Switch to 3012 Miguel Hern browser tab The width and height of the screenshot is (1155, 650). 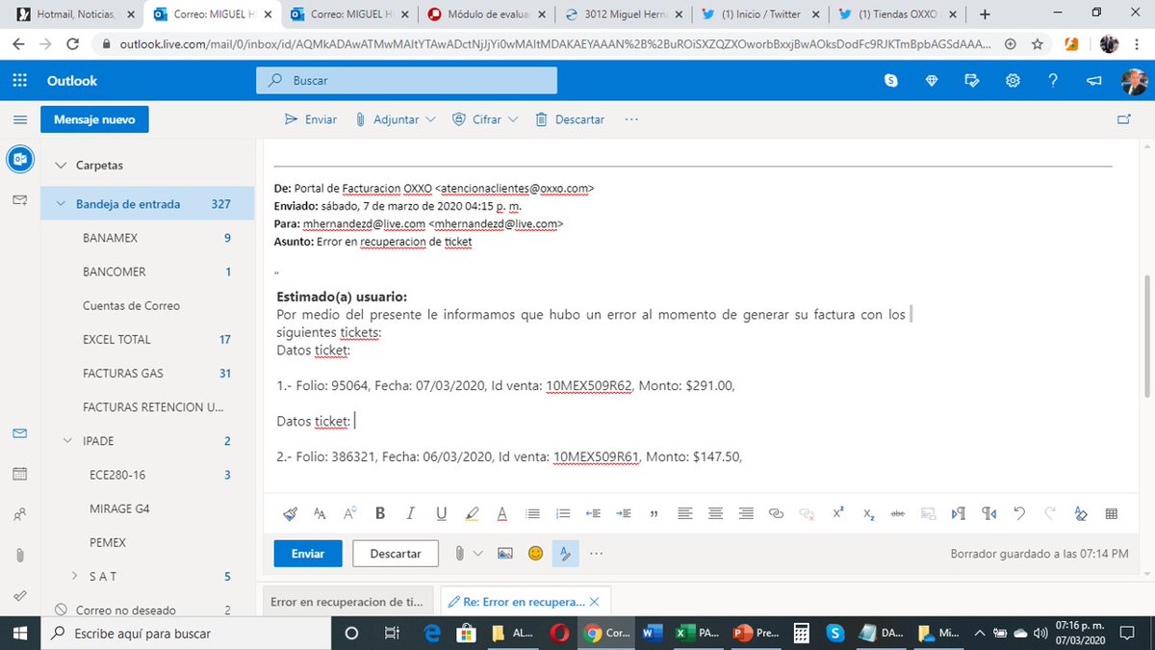[x=626, y=14]
